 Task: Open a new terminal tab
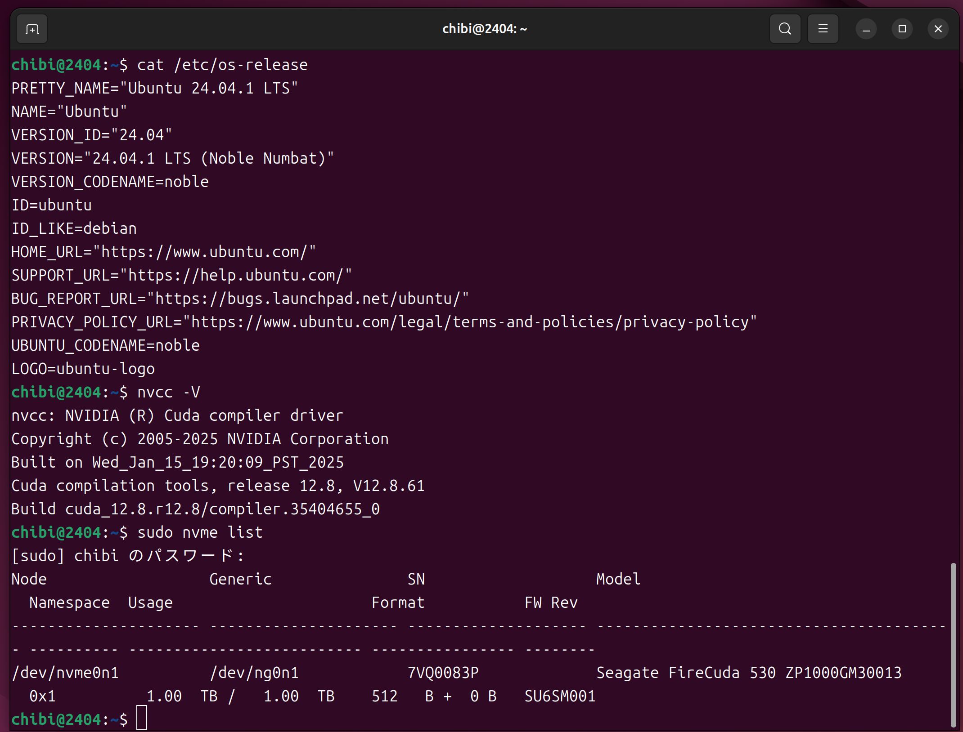click(32, 29)
